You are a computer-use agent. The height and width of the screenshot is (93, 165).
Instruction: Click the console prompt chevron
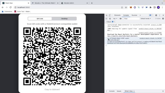click(106, 45)
